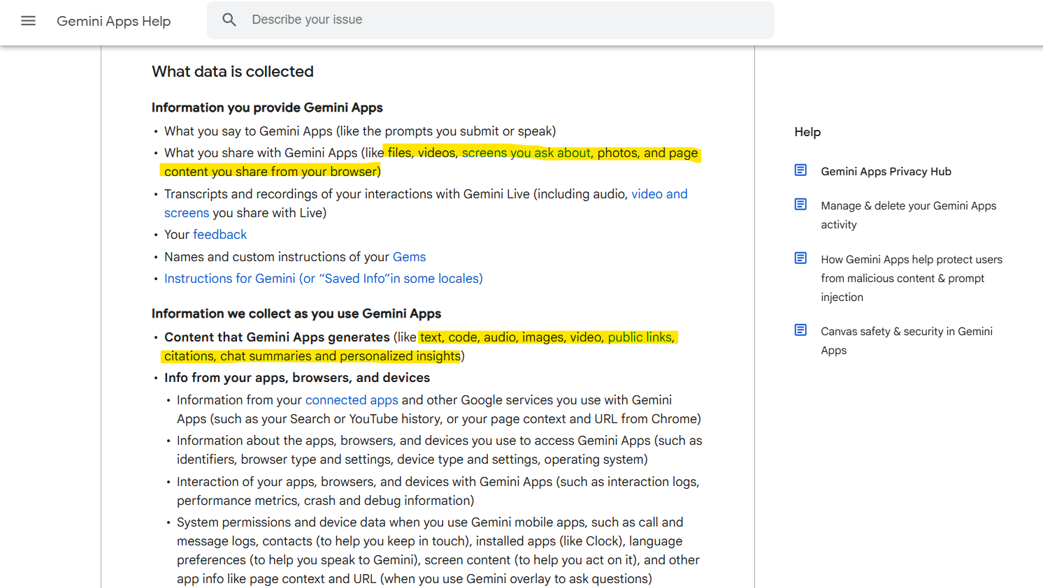The image size is (1043, 588).
Task: Click the 'What data is collected' heading
Action: coord(233,72)
